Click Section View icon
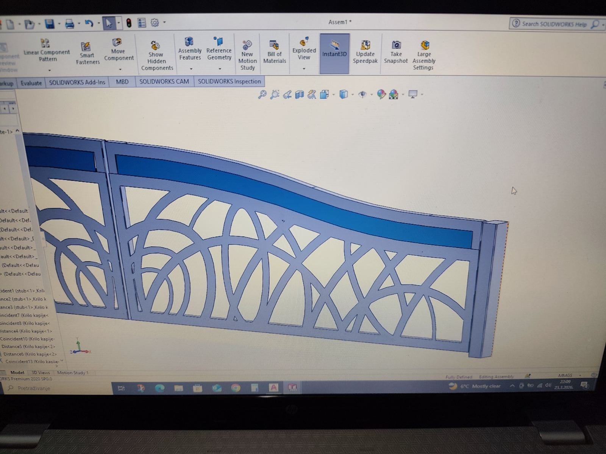The height and width of the screenshot is (454, 606). [299, 95]
